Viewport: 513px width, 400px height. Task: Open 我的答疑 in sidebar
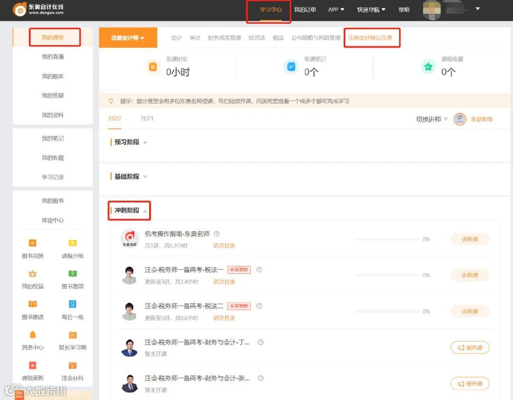click(x=53, y=95)
